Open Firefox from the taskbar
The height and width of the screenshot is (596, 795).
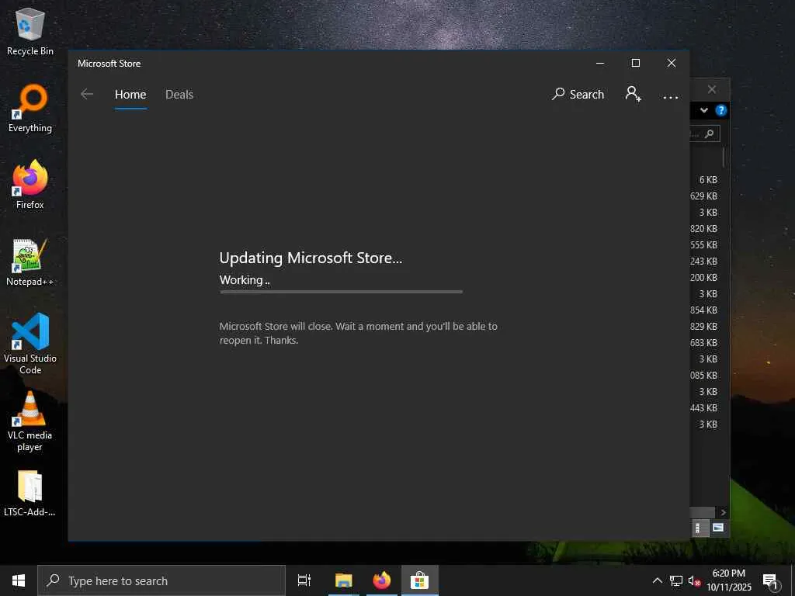click(x=382, y=580)
